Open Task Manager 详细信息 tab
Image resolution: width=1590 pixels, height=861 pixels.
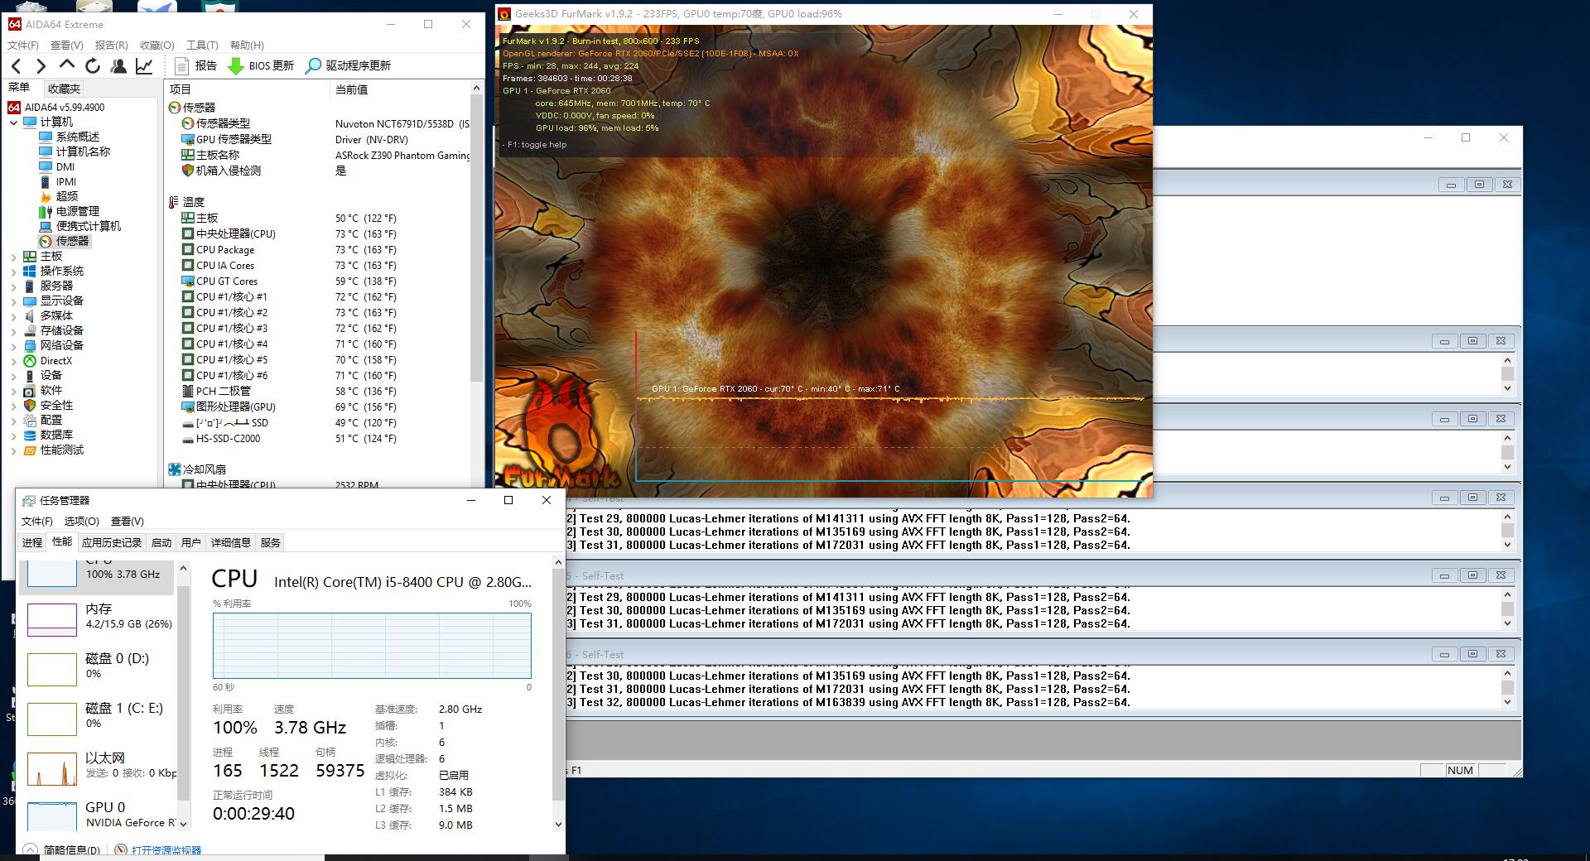click(x=231, y=542)
